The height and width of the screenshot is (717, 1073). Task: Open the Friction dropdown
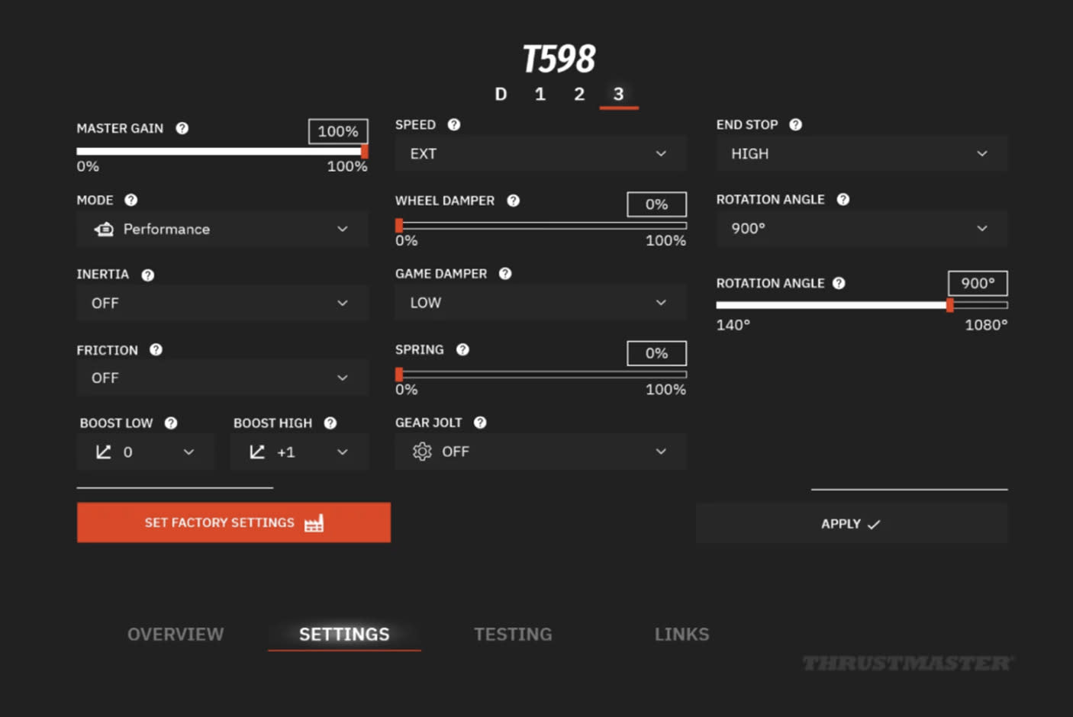(222, 378)
